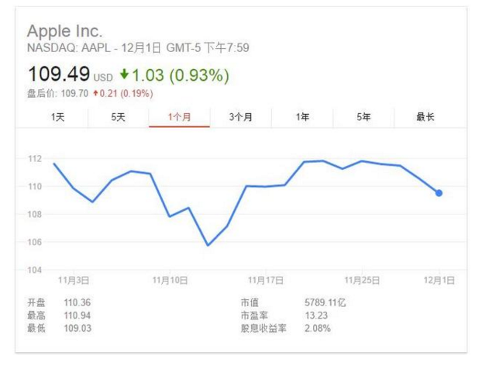Click the red after-hours up arrow icon
This screenshot has width=482, height=366.
95,94
